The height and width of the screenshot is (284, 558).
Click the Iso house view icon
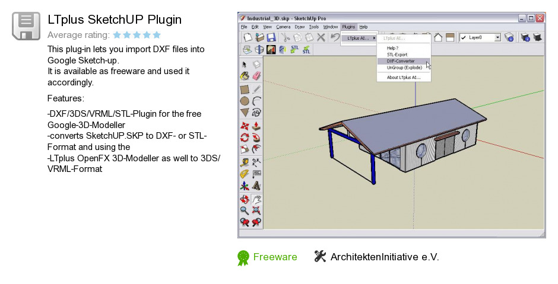pyautogui.click(x=438, y=37)
